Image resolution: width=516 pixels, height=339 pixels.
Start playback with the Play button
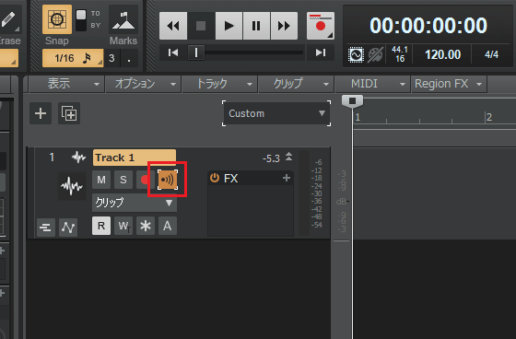229,26
